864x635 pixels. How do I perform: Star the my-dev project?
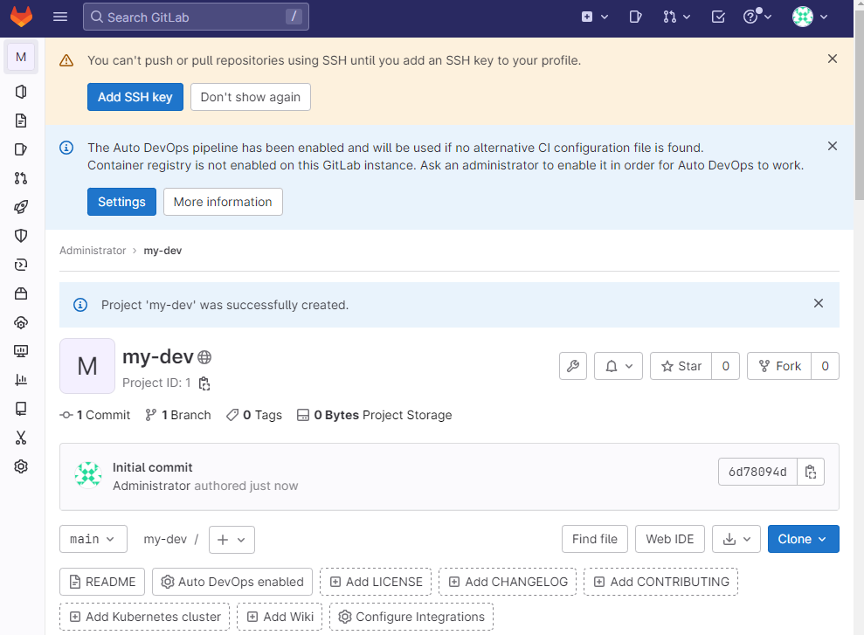click(x=681, y=366)
